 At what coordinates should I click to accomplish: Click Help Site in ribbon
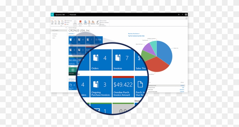click(102, 24)
